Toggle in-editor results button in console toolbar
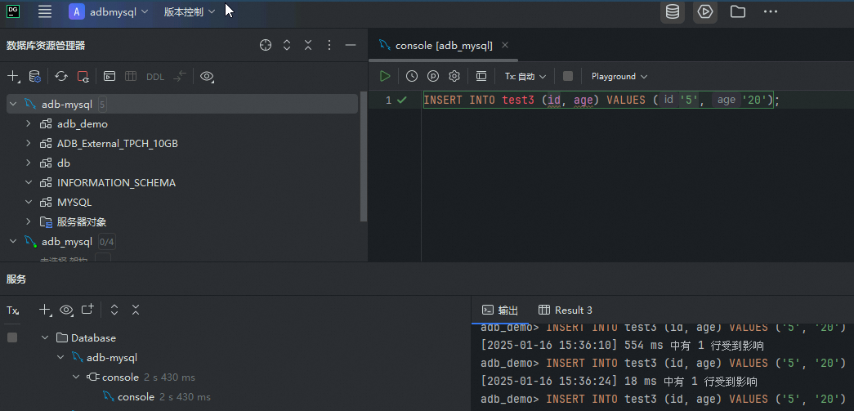 click(x=481, y=76)
